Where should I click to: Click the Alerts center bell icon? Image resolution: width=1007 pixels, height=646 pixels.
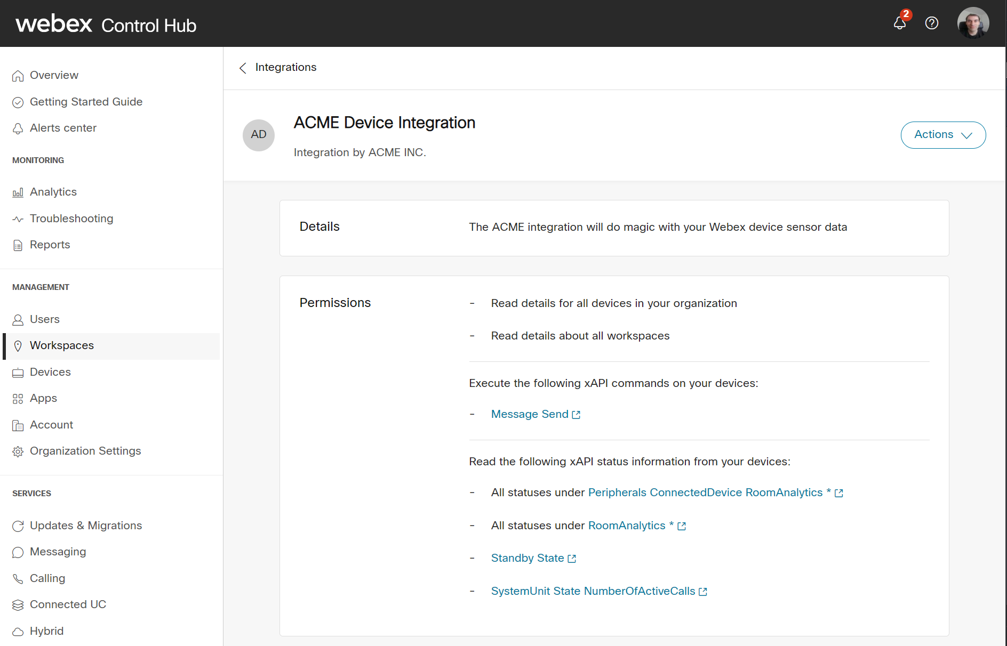[18, 128]
